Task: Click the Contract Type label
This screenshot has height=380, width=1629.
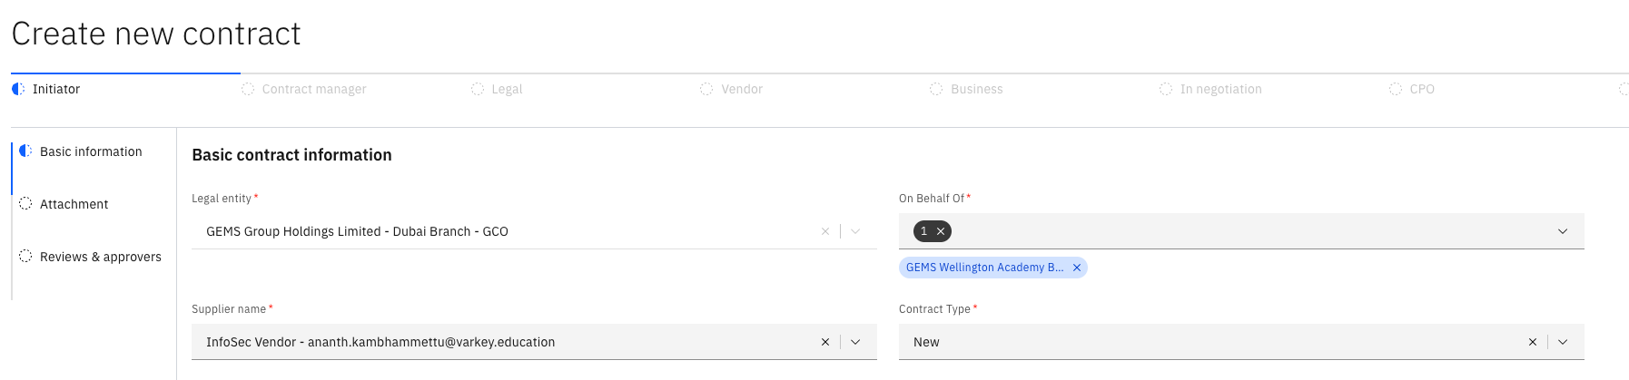Action: pyautogui.click(x=934, y=309)
